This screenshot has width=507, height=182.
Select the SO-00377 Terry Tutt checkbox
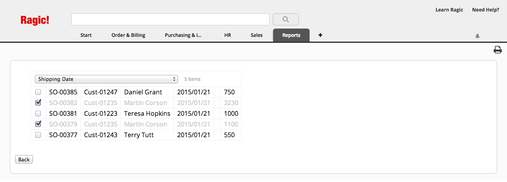click(x=38, y=135)
